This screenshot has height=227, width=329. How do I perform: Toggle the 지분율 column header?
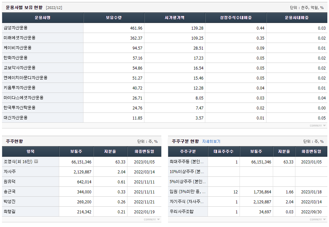pyautogui.click(x=110, y=151)
